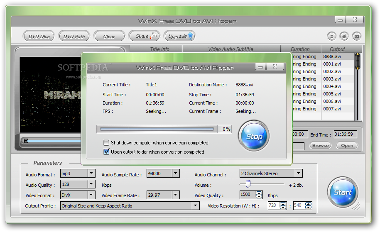
Task: Click the email envelope round icon
Action: click(357, 37)
